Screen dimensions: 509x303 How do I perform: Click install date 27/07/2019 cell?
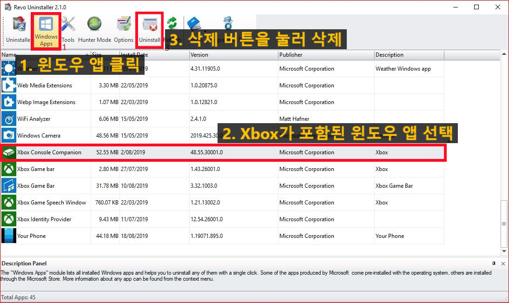(134, 169)
